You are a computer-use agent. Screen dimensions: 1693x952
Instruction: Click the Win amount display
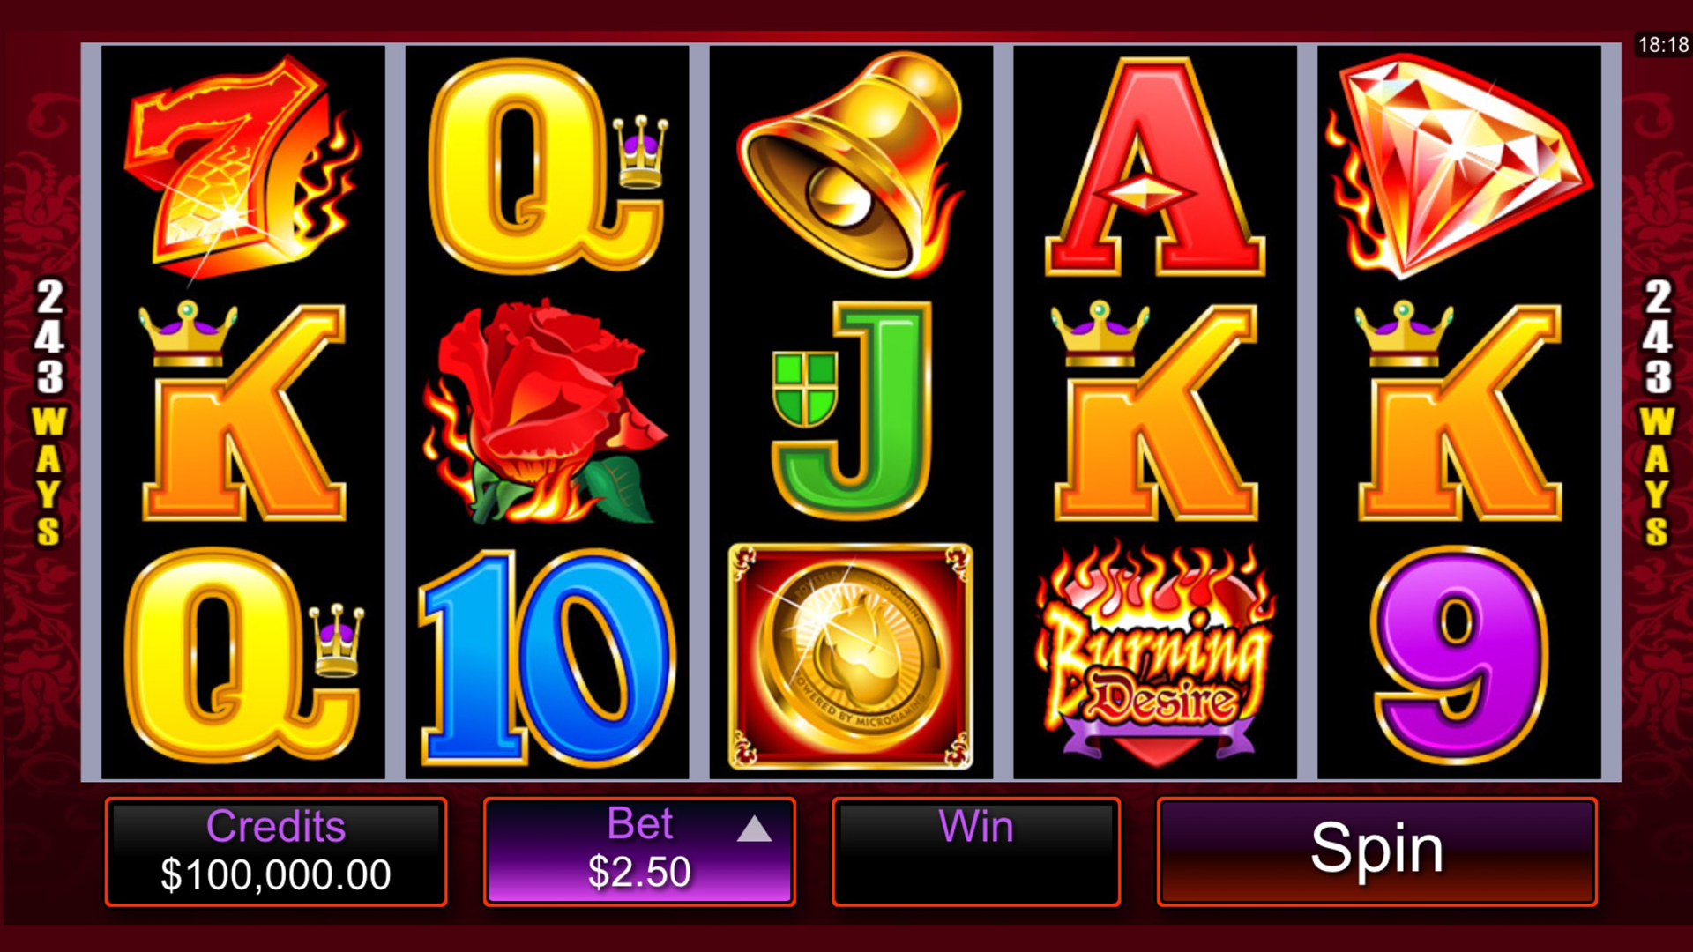(x=976, y=852)
